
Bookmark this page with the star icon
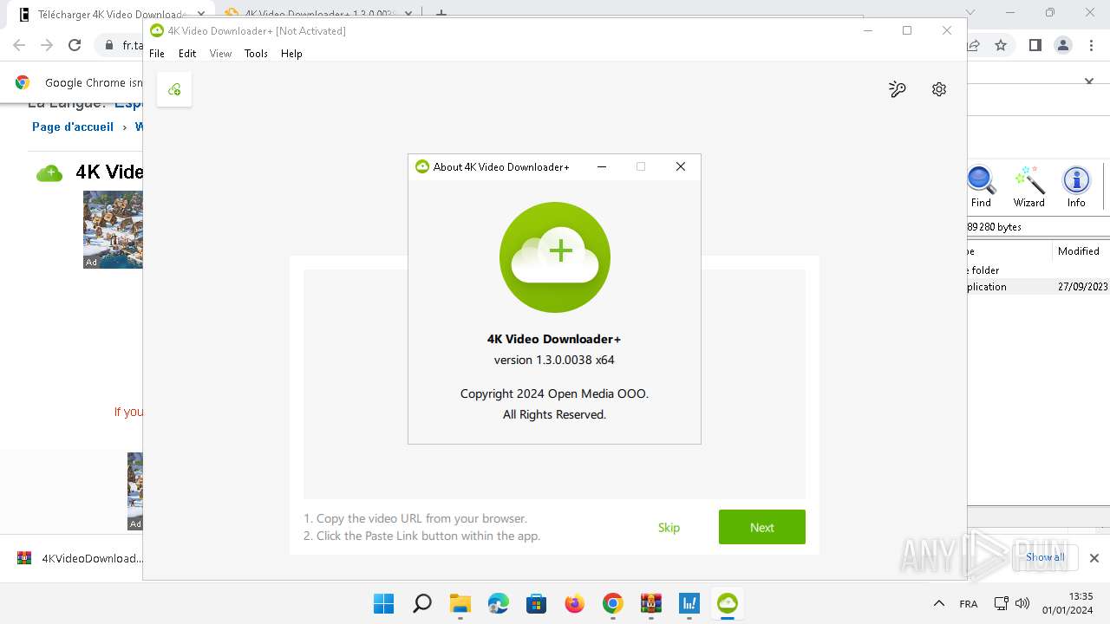pyautogui.click(x=1001, y=45)
